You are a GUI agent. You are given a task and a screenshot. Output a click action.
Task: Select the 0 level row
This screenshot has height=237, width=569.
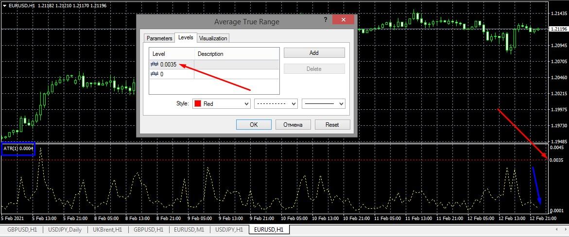tap(214, 74)
